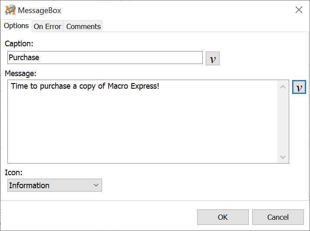Image resolution: width=310 pixels, height=231 pixels.
Task: Open the Icon dropdown showing Information
Action: [55, 186]
